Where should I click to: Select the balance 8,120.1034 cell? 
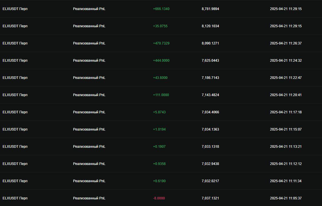coord(210,26)
